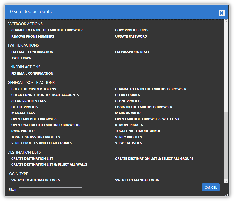Click Twitter's Fix Email Confirmation
Viewport: 234px width, 201px height.
coord(32,52)
